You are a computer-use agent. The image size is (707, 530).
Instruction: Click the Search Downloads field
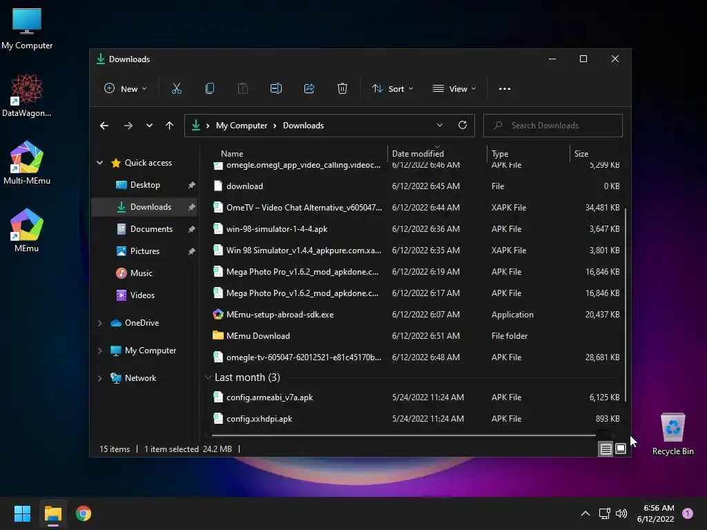[x=553, y=126]
